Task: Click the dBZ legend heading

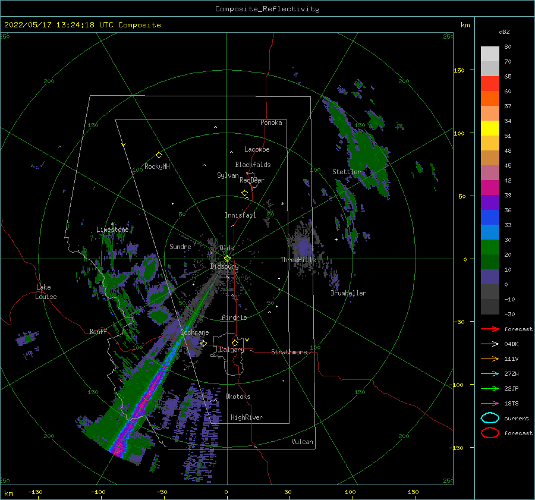Action: pyautogui.click(x=504, y=32)
